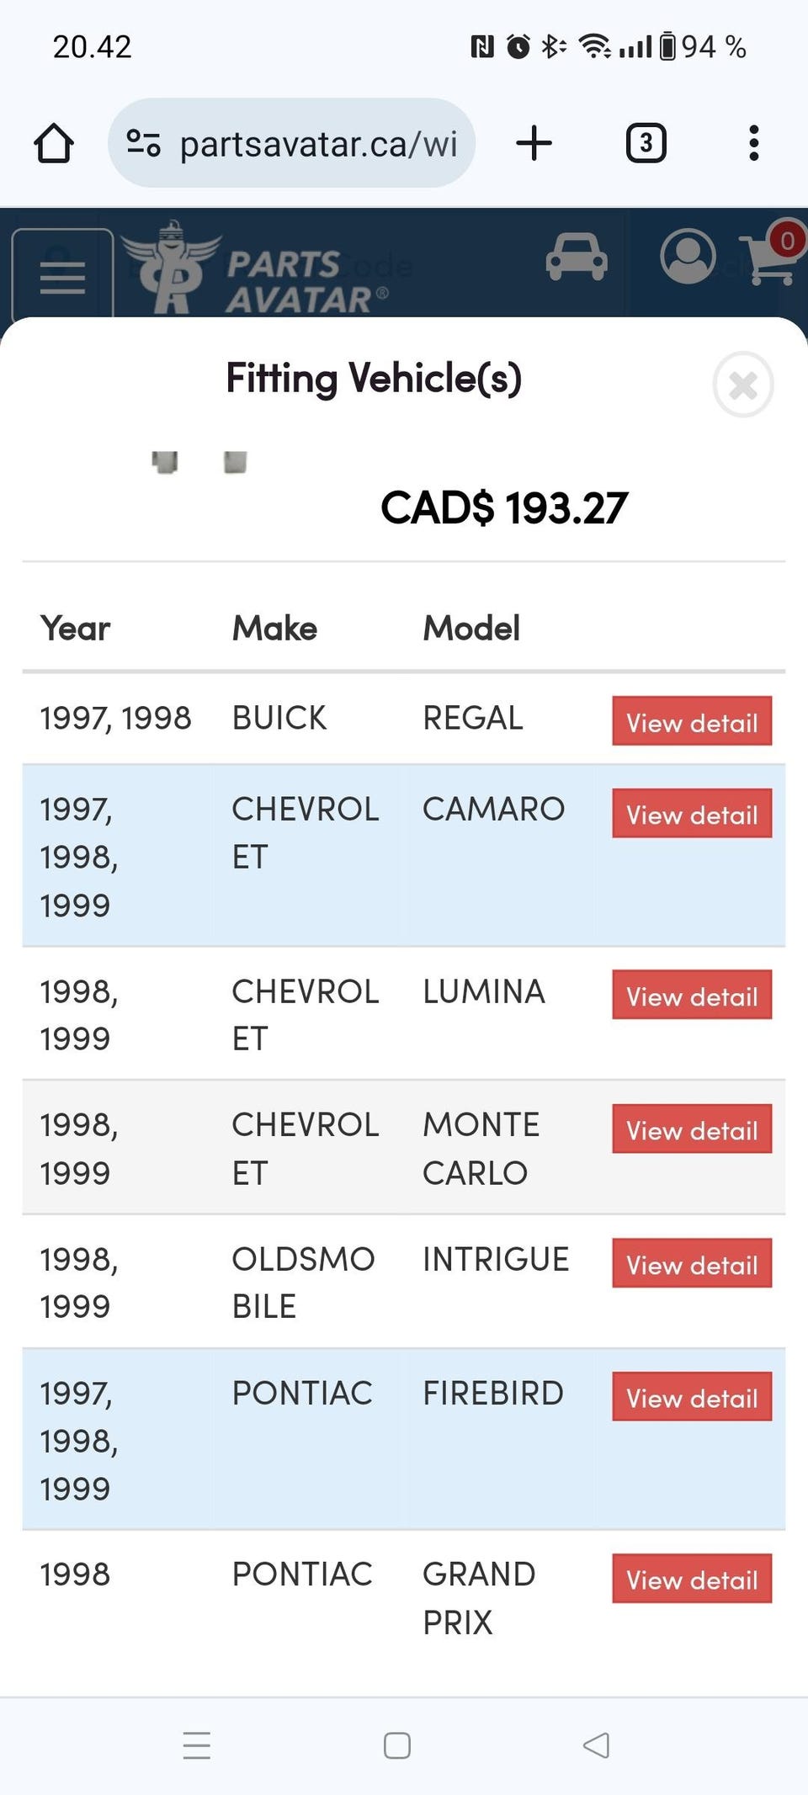The image size is (808, 1795).
Task: View detail for Chevrolet Monte Carlo
Action: (x=692, y=1129)
